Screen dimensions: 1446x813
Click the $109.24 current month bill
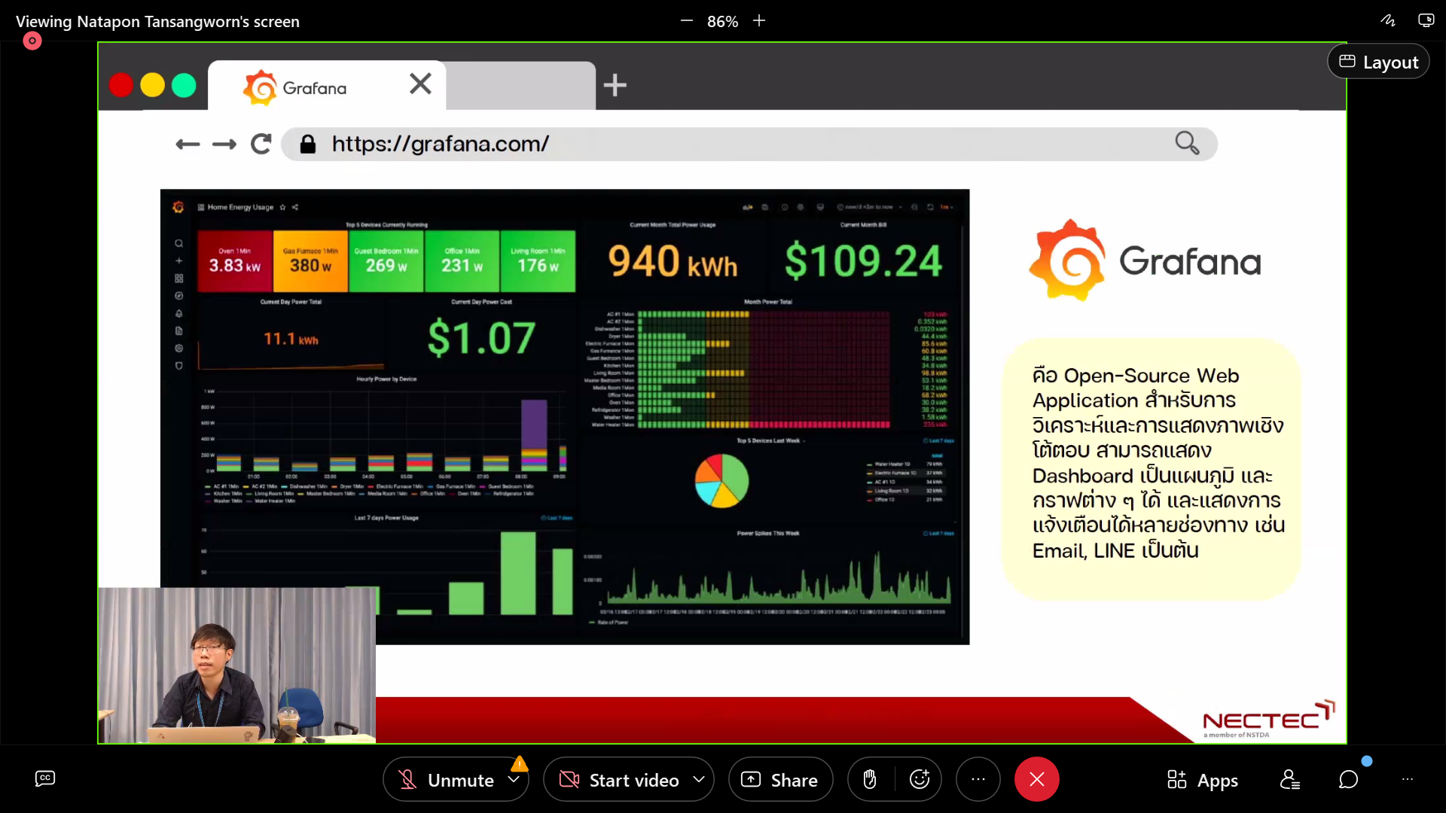(863, 261)
